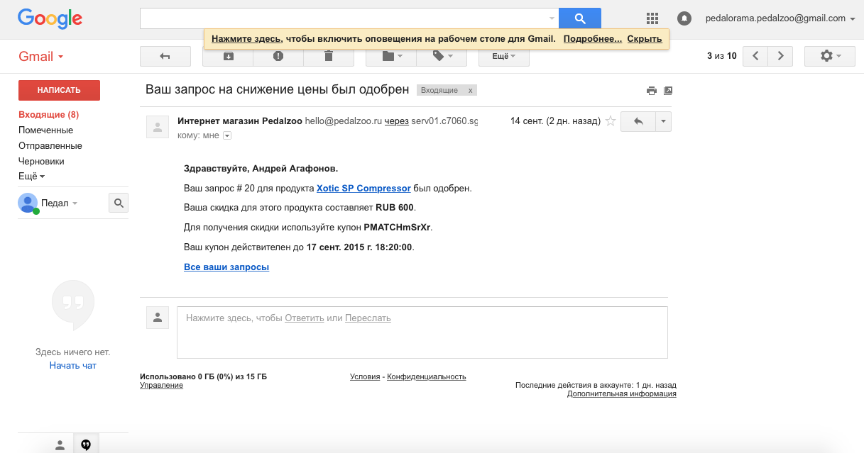
Task: Print the whole conversation
Action: (x=651, y=91)
